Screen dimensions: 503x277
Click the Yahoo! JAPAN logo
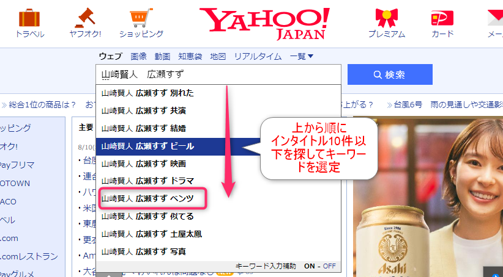point(264,23)
